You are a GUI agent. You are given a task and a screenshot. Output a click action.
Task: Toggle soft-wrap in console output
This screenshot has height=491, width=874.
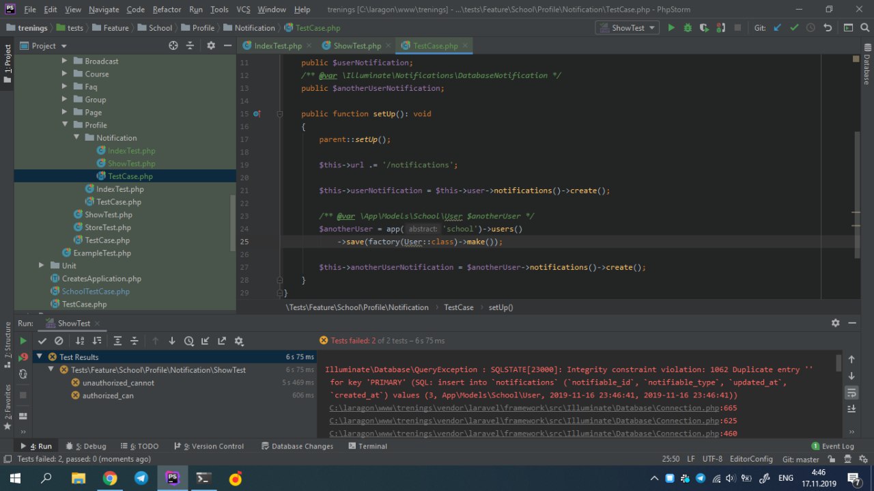coord(851,392)
